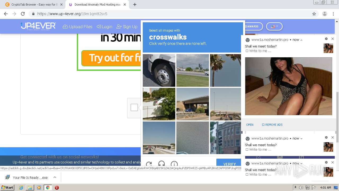This screenshot has width=339, height=191.
Task: Select the palm tree captcha tile
Action: click(225, 70)
